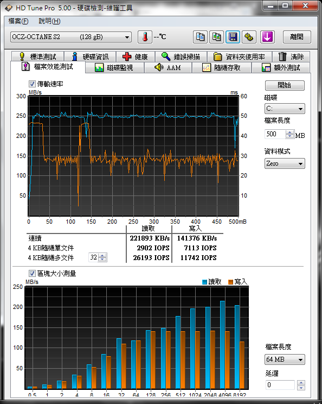Open the 資料夾使用率 tab
322x404 pixels.
[240, 56]
